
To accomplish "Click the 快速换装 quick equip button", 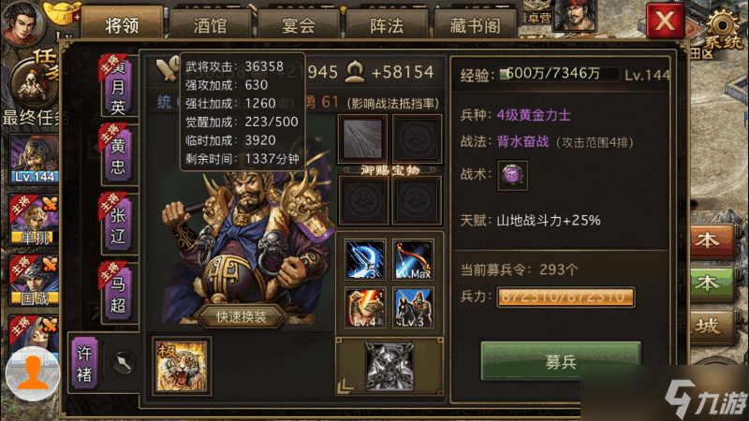I will pos(242,317).
